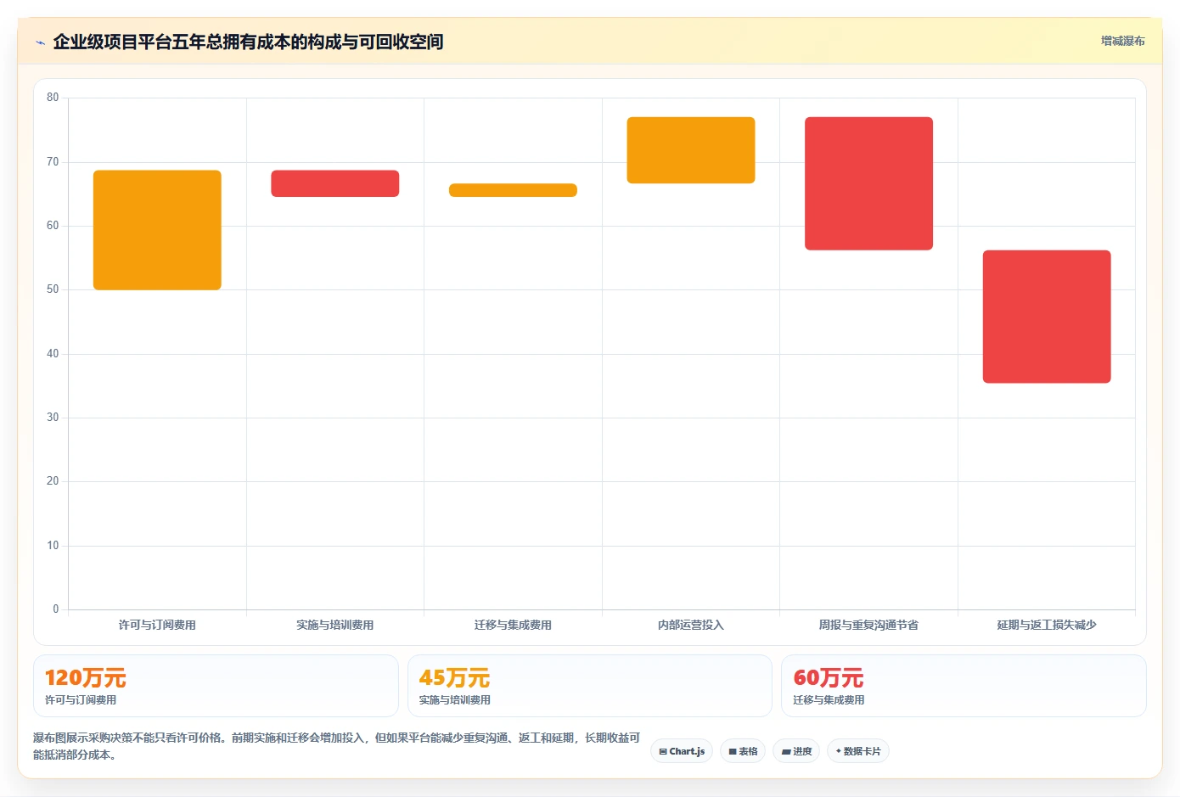Click y-axis tick value 80

53,98
